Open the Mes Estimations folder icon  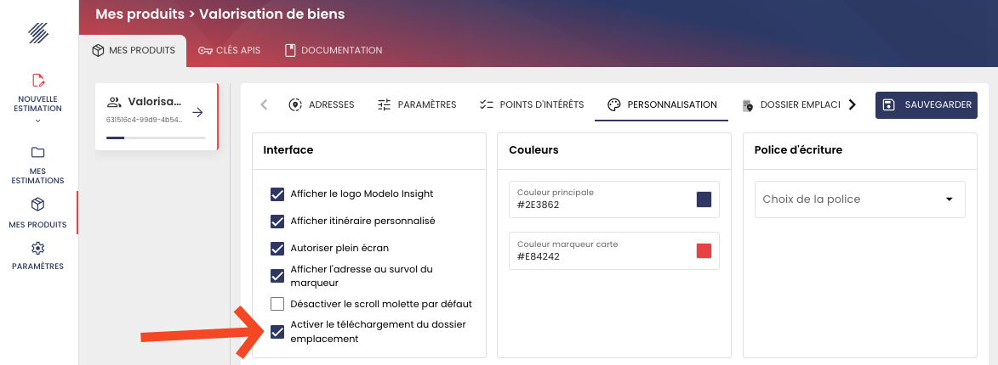pos(37,152)
